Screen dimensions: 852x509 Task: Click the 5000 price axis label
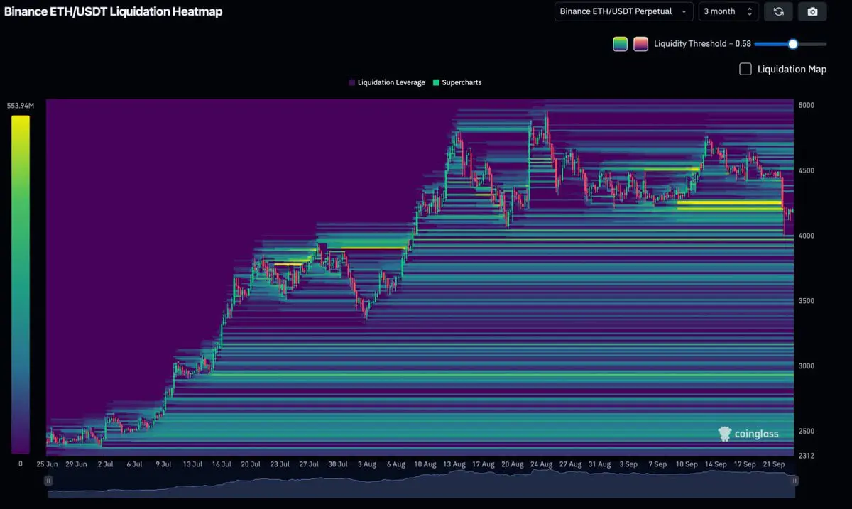coord(807,105)
